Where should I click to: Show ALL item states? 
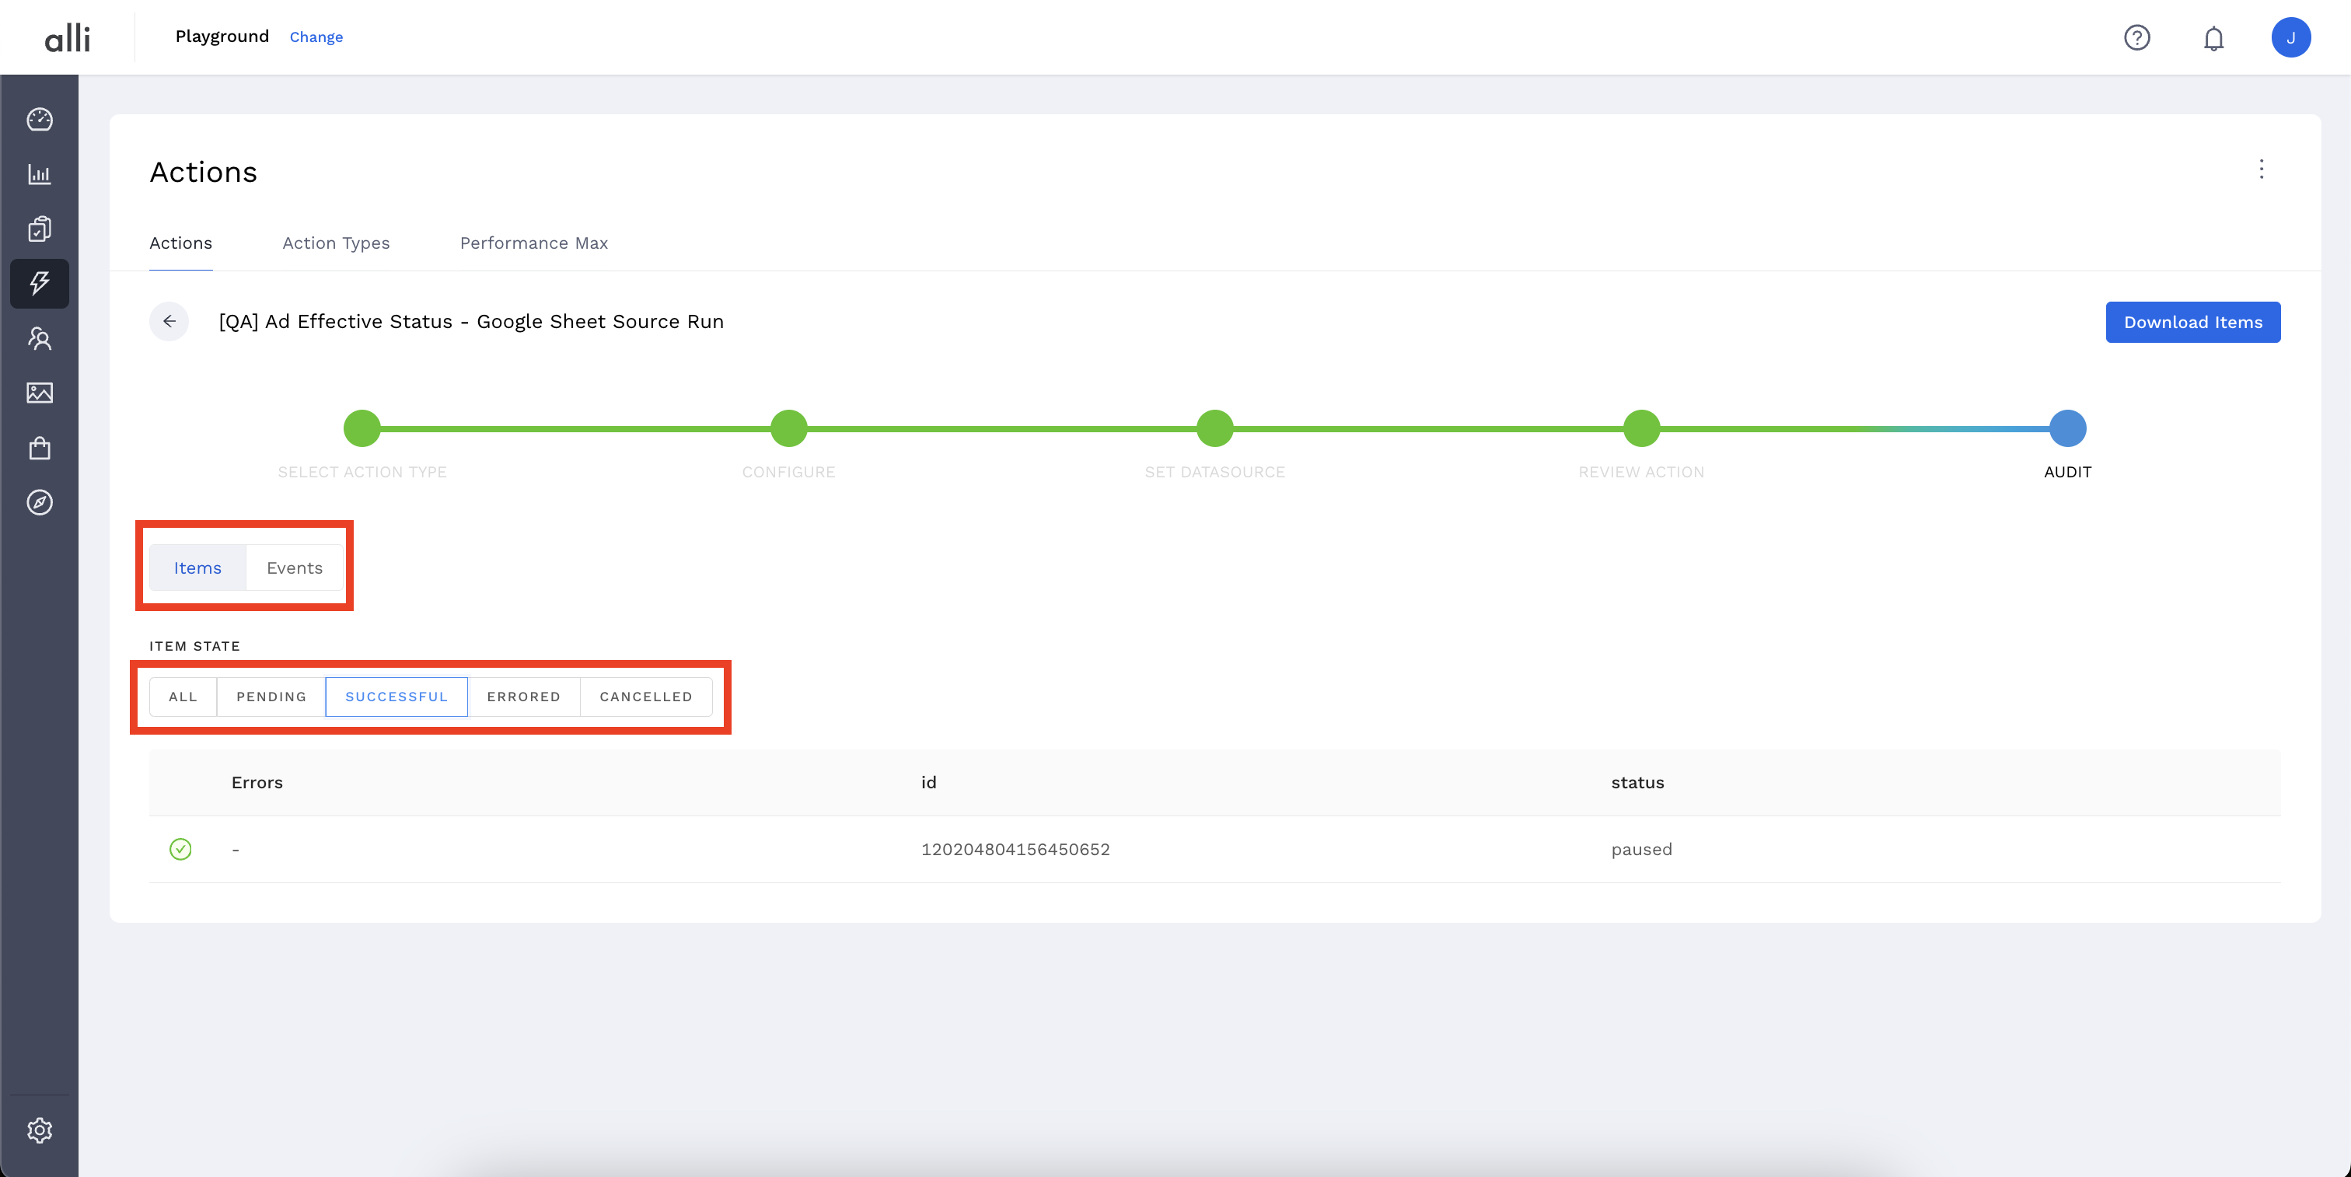(x=183, y=696)
